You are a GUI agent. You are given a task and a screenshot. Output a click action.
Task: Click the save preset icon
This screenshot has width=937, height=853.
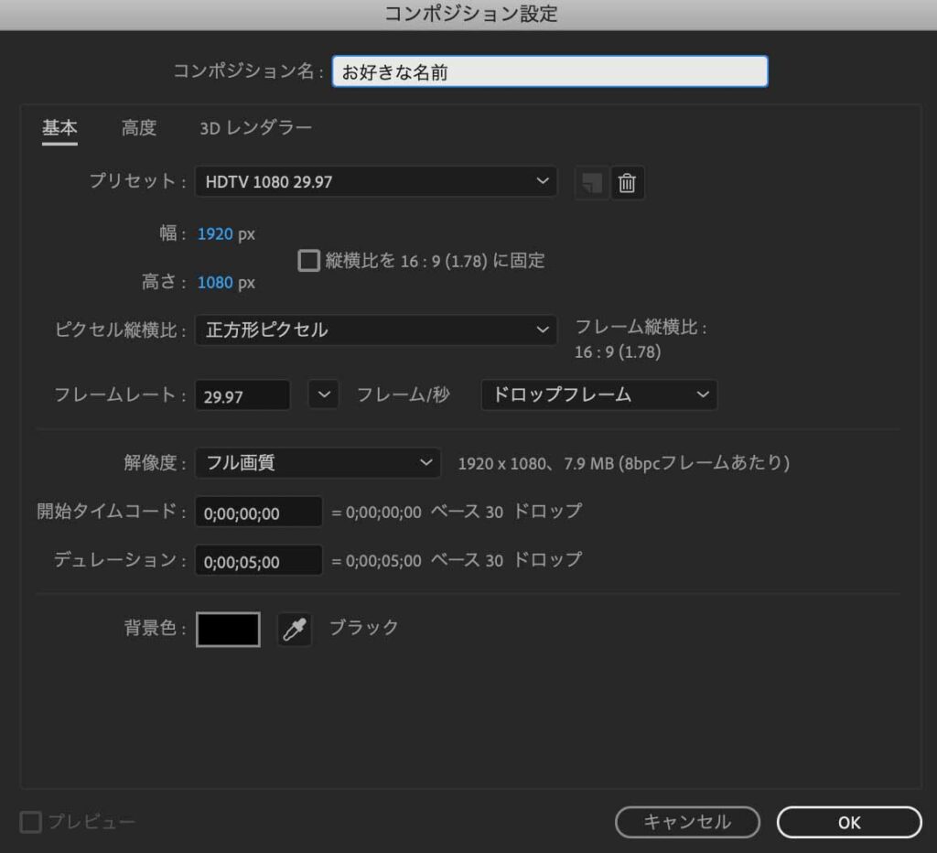(592, 183)
